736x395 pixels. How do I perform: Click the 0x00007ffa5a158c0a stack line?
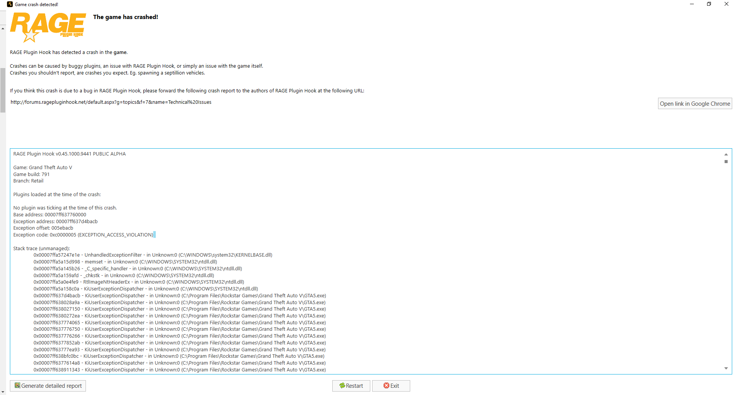tap(146, 289)
